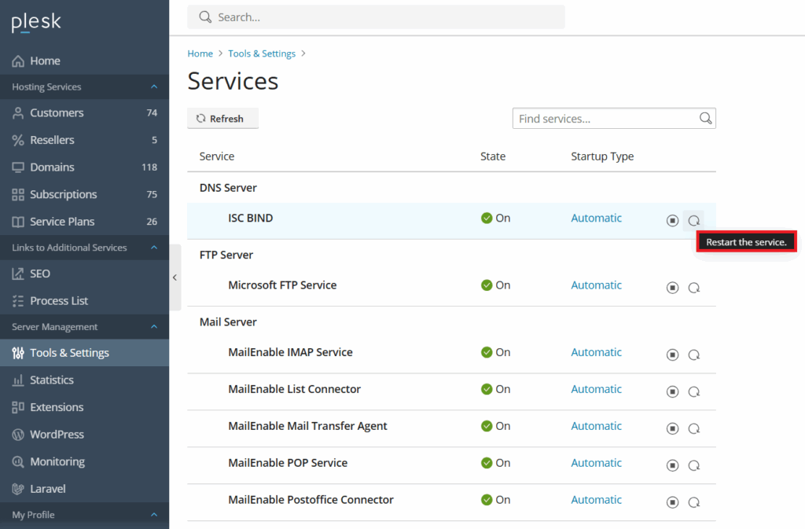The height and width of the screenshot is (529, 805).
Task: Stop the MailEnable POP Service
Action: tap(672, 465)
